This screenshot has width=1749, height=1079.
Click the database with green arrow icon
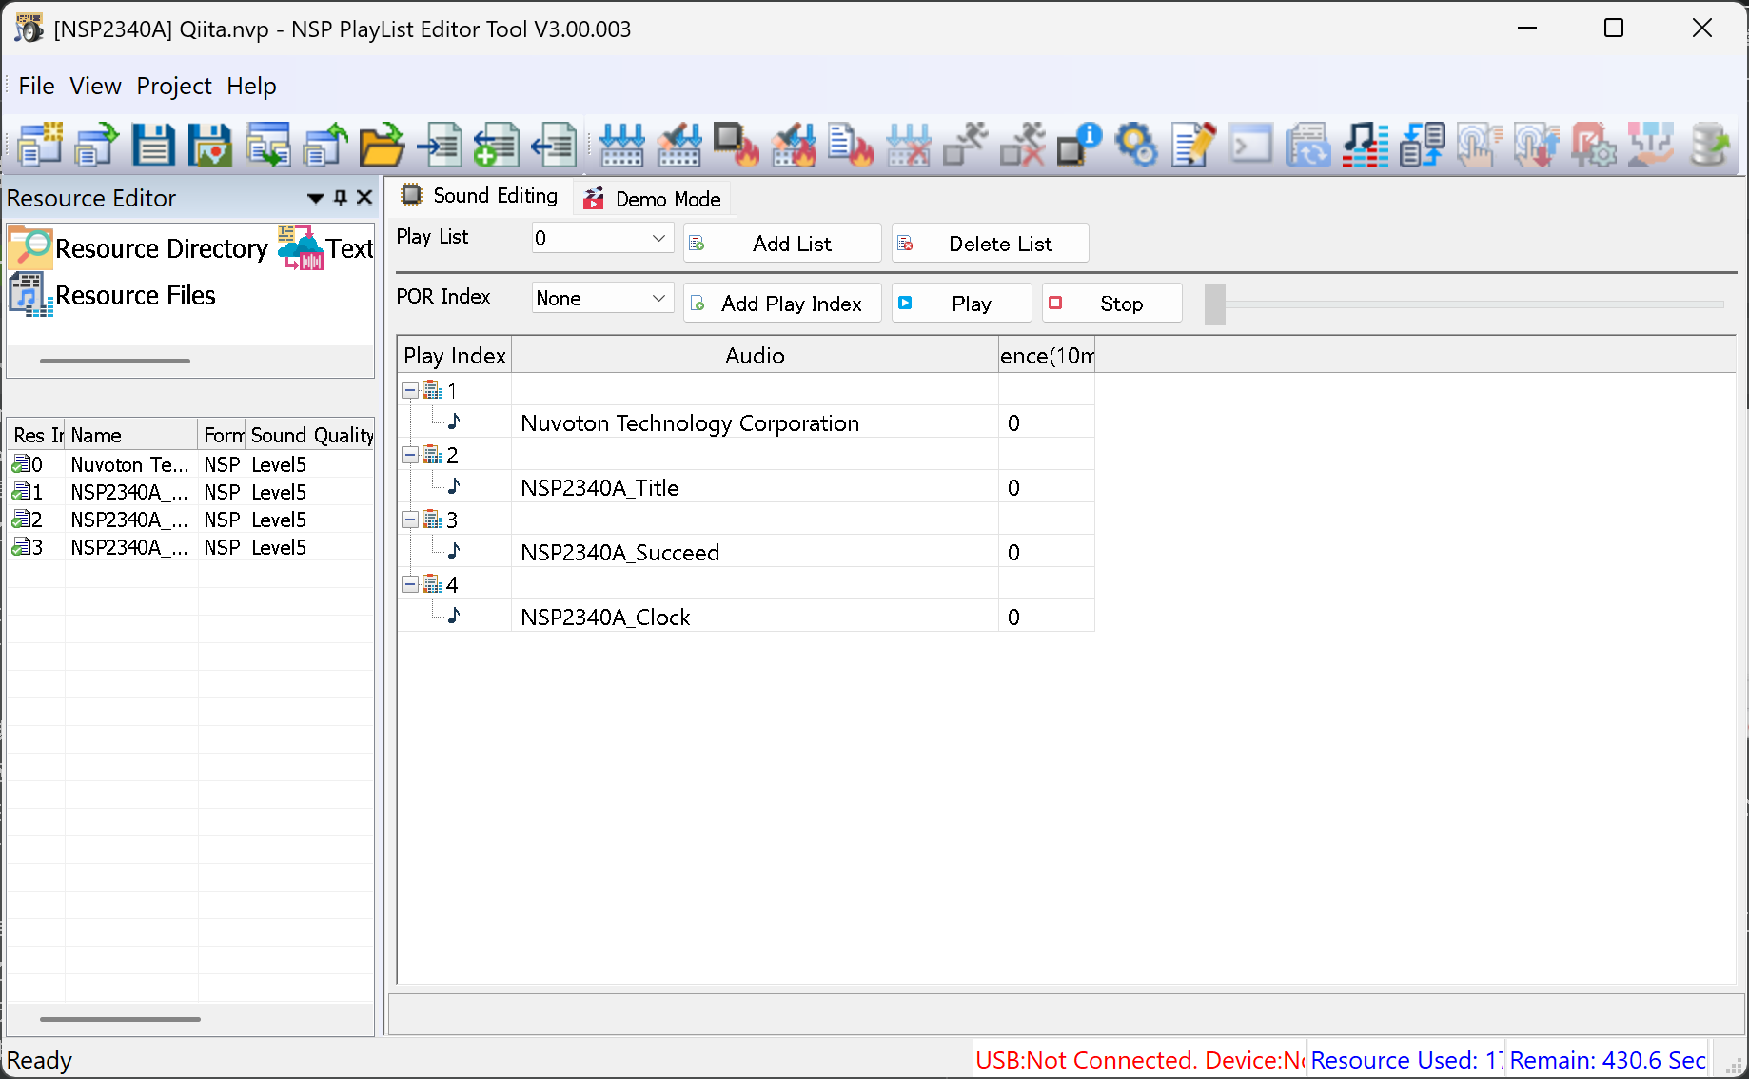[1708, 145]
